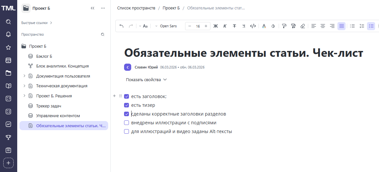
Task: Click author avatar 'С'
Action: point(128,67)
